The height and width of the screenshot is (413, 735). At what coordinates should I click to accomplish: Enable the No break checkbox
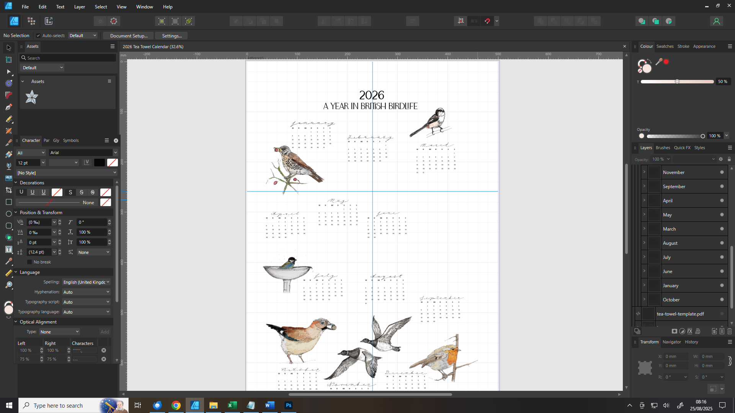29,262
